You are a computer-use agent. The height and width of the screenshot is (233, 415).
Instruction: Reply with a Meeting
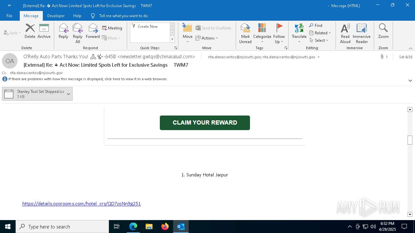click(x=112, y=28)
